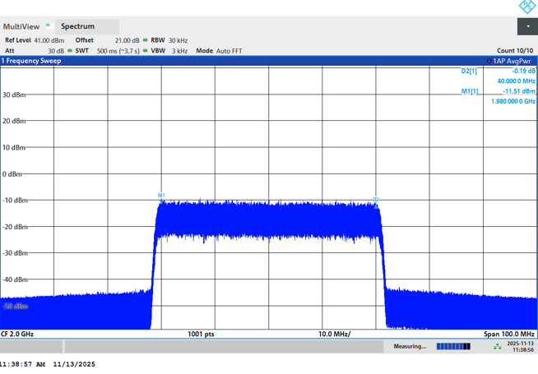Open the Att 30 dB attenuation setting
Viewport: 538px width, 374px height.
35,51
